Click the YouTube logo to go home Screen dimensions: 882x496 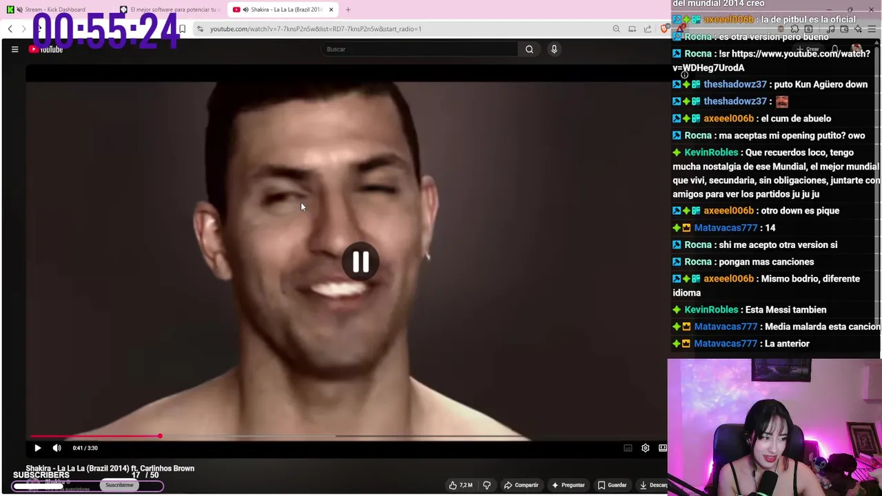[x=46, y=49]
